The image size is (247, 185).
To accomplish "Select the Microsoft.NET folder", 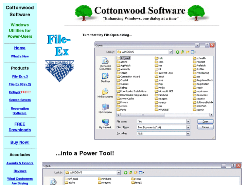I will click(164, 91).
